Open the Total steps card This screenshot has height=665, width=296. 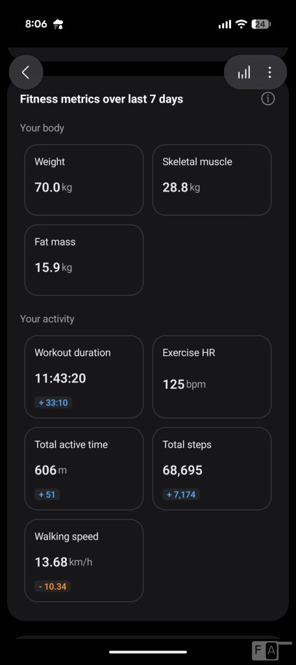[x=212, y=469]
